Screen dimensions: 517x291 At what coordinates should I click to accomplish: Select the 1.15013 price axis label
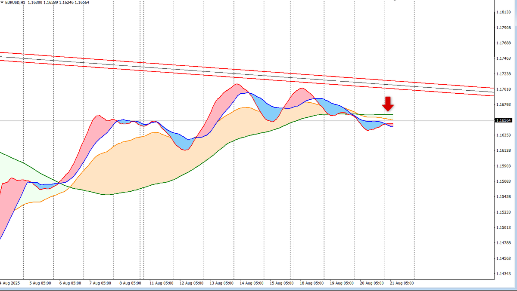pos(503,228)
